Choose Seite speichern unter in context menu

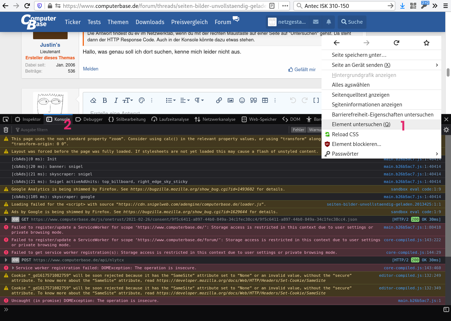click(381, 55)
